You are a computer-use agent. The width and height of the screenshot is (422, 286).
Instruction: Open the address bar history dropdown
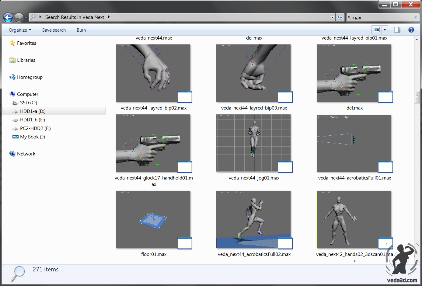click(332, 17)
